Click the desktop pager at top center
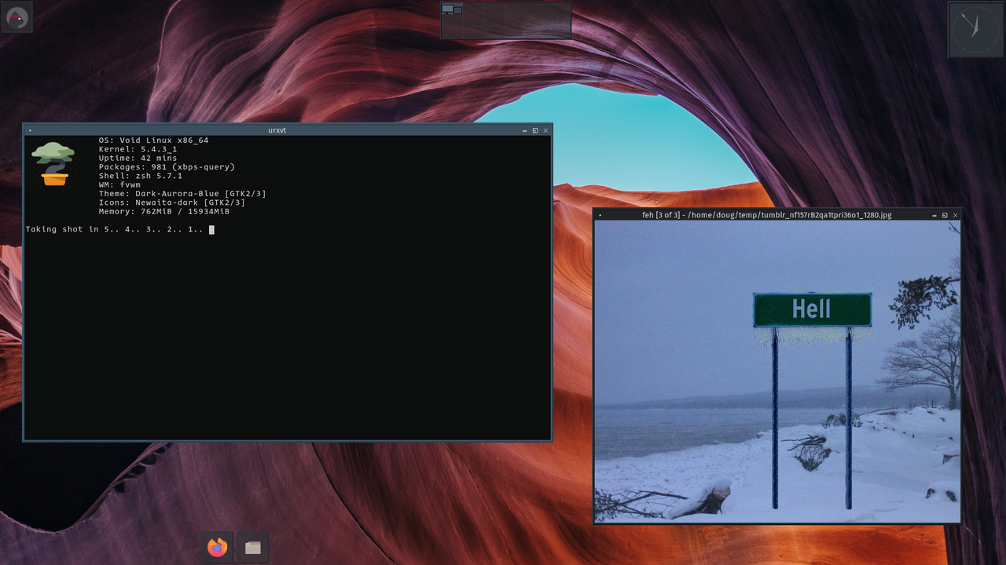Screen dimensions: 1006x565 point(505,20)
